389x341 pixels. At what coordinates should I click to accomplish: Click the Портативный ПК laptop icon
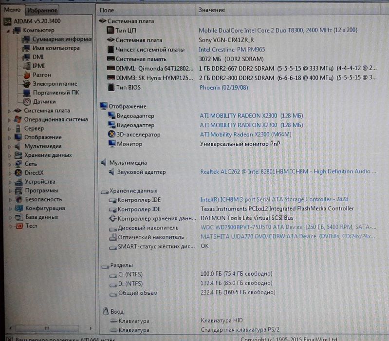[27, 93]
